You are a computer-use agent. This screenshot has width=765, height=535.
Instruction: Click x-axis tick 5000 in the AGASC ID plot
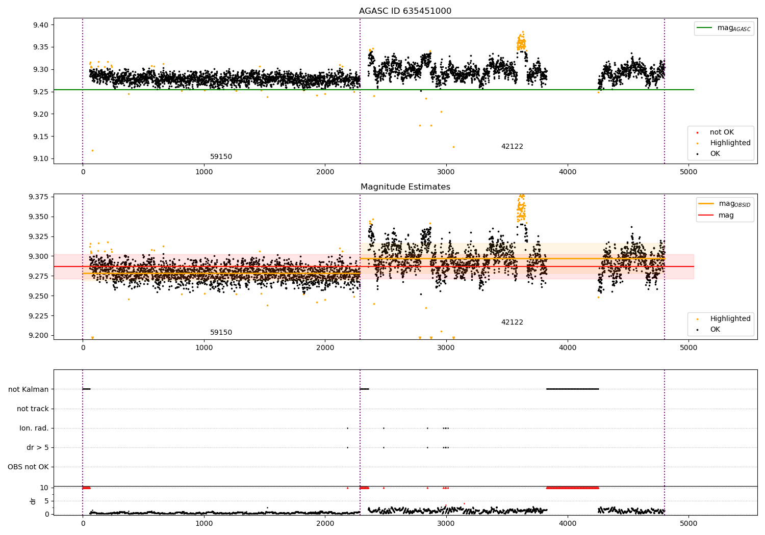coord(688,172)
